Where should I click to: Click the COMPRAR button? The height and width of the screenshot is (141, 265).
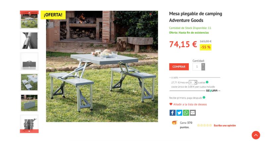[179, 67]
